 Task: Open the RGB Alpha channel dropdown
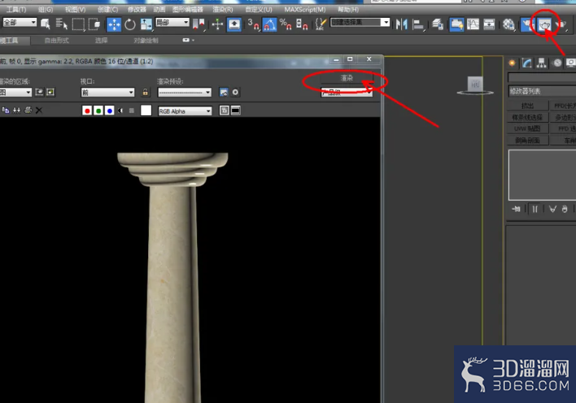click(185, 110)
